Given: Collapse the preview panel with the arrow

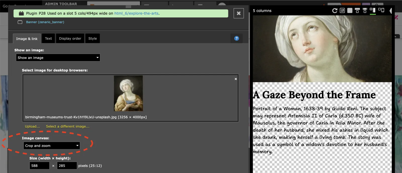Looking at the screenshot, I should 390,10.
